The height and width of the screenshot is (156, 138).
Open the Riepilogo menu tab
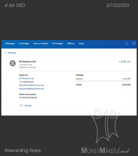coord(10,43)
